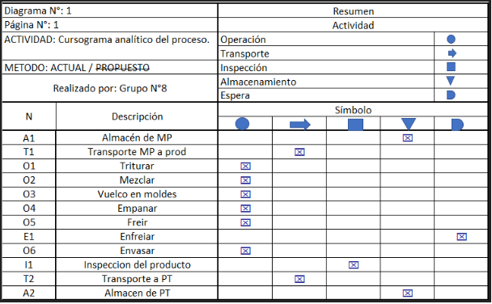492x304 pixels.
Task: Uncheck the Triturar operation checkbox
Action: (x=246, y=166)
